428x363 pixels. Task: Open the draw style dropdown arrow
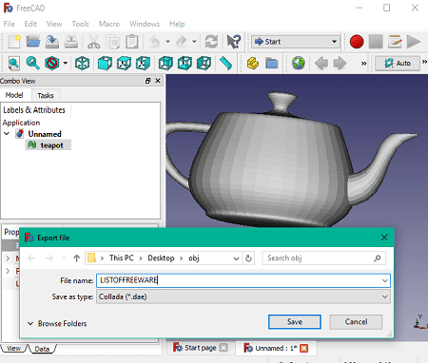pos(66,63)
